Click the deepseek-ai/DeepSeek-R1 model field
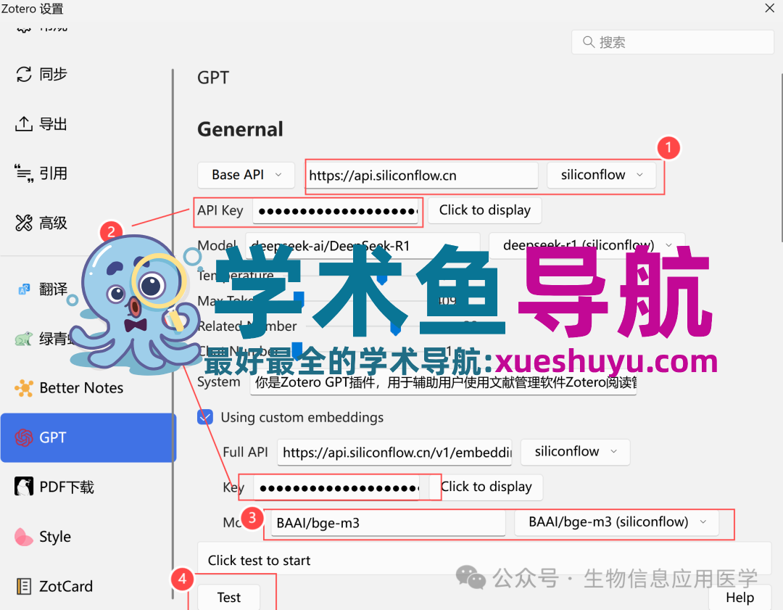This screenshot has width=783, height=610. click(363, 246)
